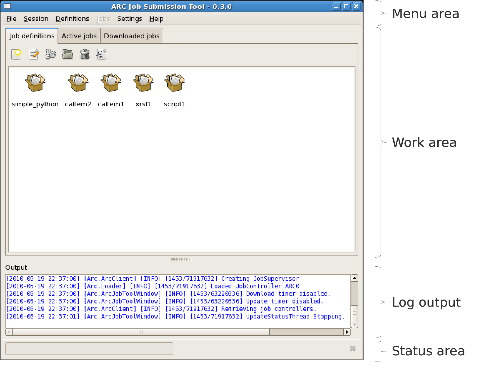Click the Output label

pyautogui.click(x=16, y=267)
